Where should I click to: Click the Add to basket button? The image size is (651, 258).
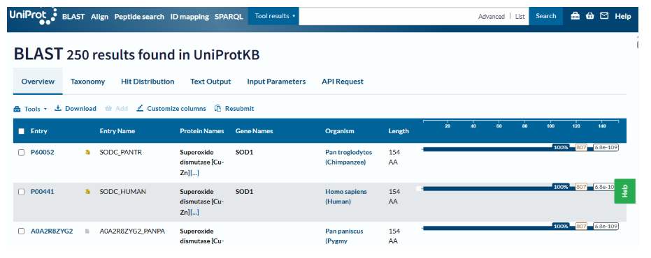[116, 109]
